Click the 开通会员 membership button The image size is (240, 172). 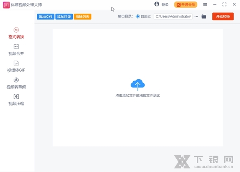[186, 5]
